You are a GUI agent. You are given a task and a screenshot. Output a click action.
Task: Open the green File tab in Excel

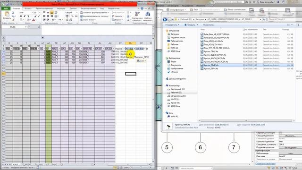coord(6,8)
